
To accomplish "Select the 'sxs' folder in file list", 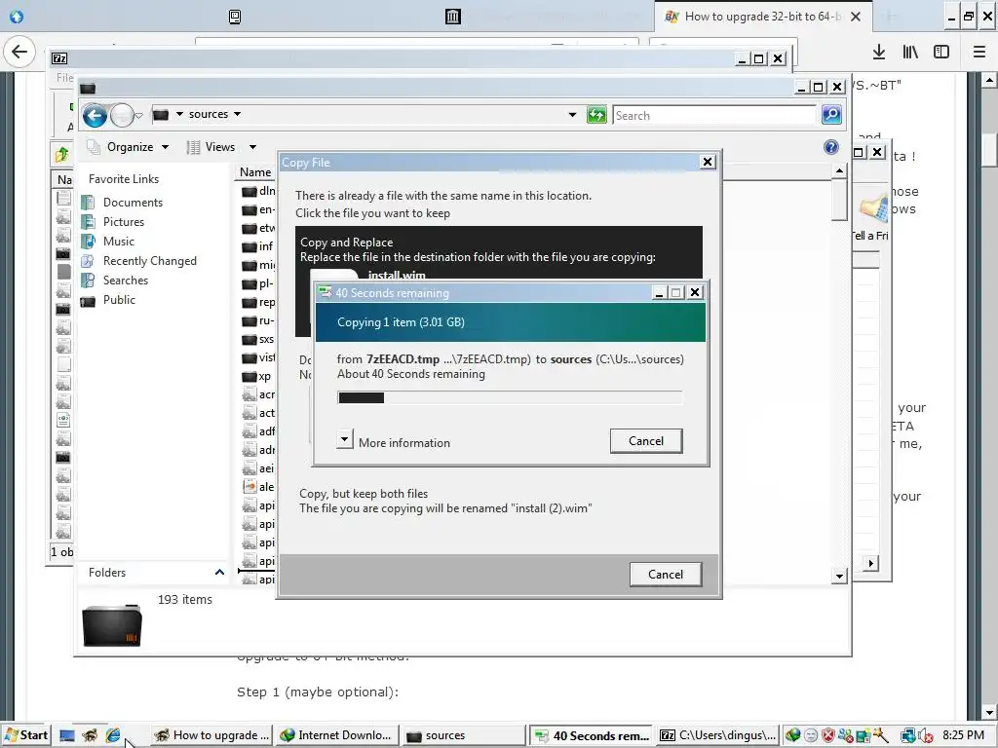I will click(x=258, y=339).
